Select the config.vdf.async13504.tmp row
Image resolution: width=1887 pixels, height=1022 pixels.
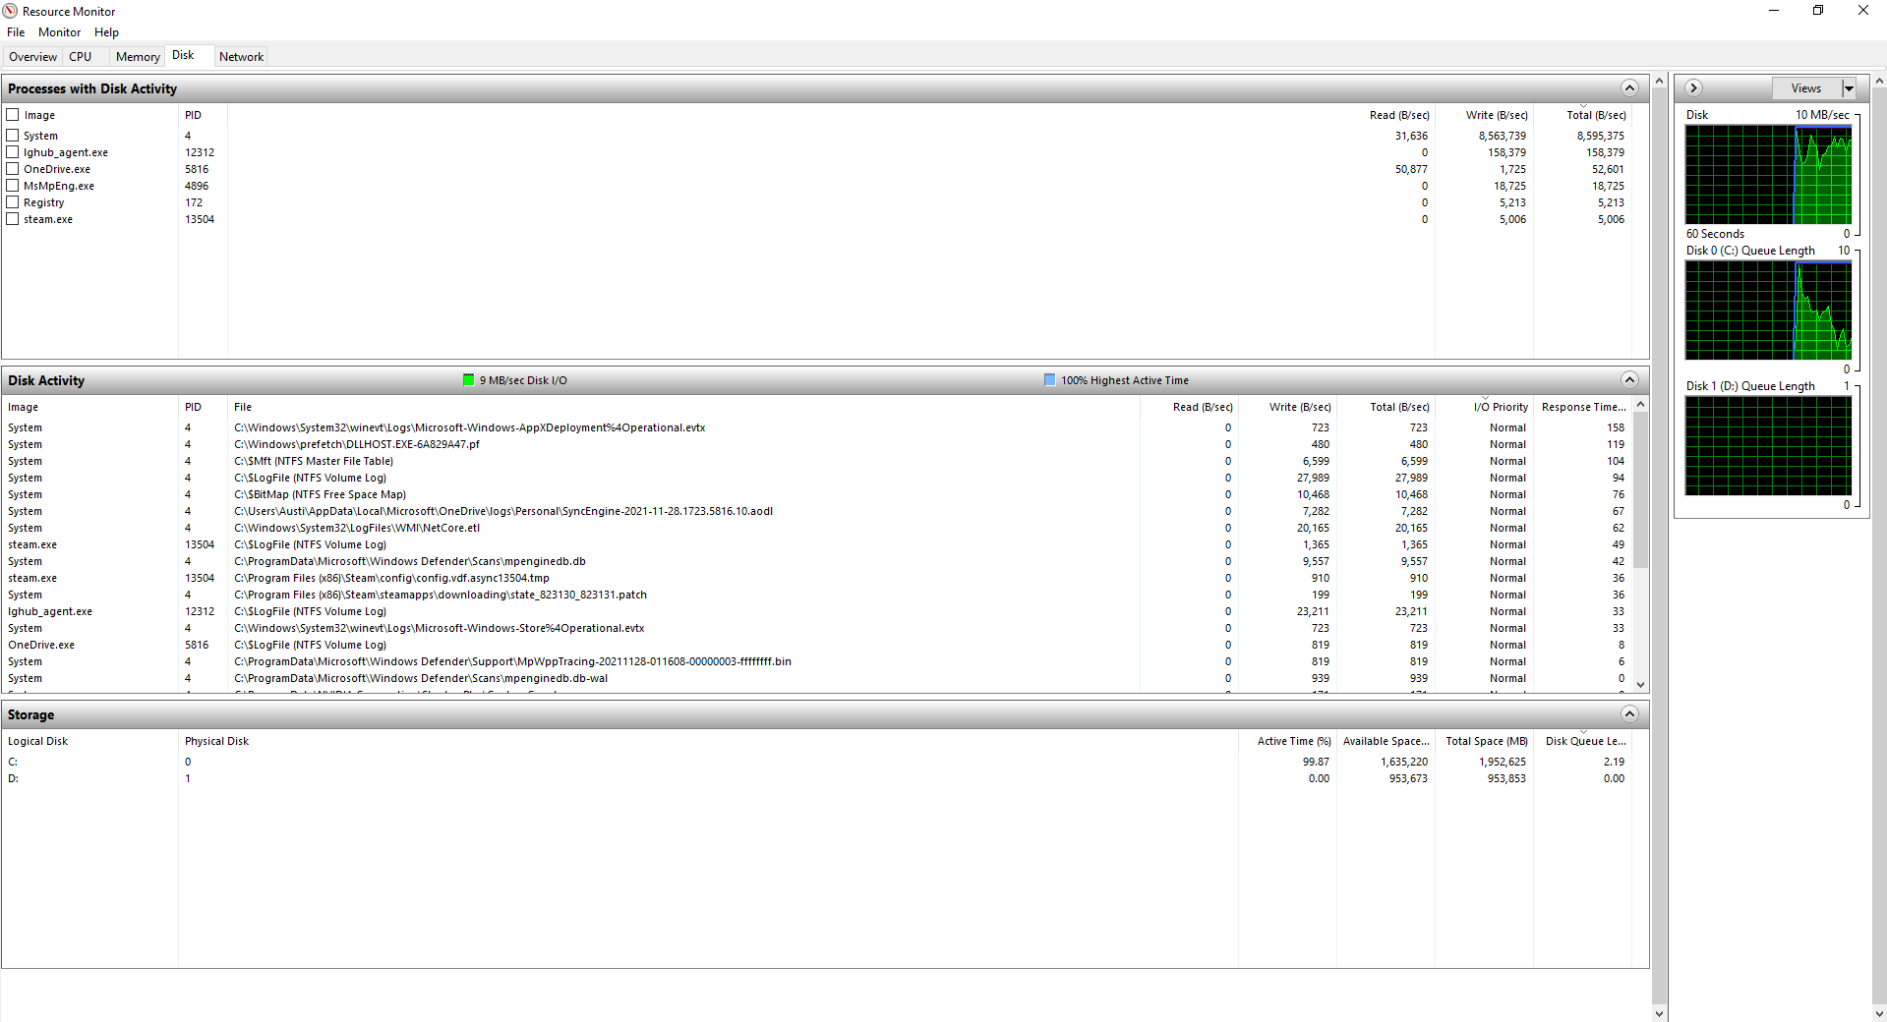(x=816, y=578)
